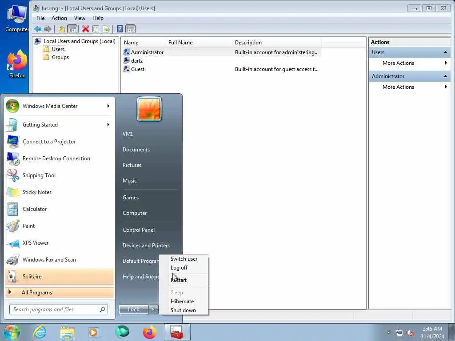
Task: Open the Action menu
Action: [59, 18]
